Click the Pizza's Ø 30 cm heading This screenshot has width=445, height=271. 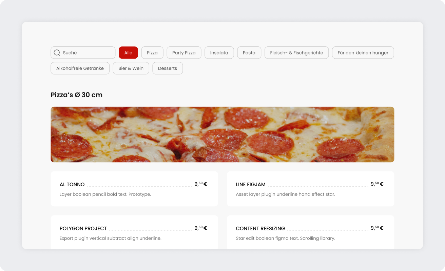click(x=77, y=95)
